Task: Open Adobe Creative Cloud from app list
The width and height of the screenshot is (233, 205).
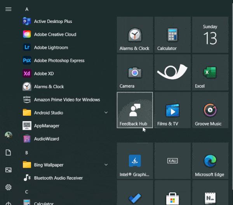Action: click(65, 35)
